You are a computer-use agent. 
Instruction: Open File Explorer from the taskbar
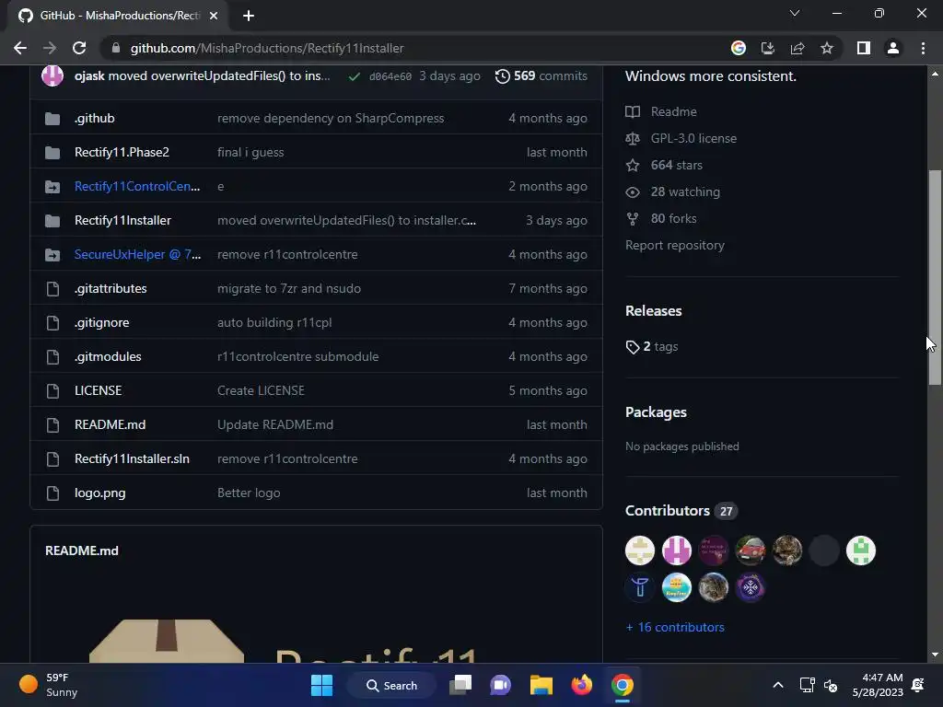pos(541,685)
